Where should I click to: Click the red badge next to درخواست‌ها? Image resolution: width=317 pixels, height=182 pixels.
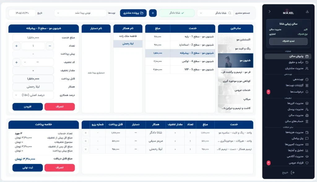coord(268,92)
